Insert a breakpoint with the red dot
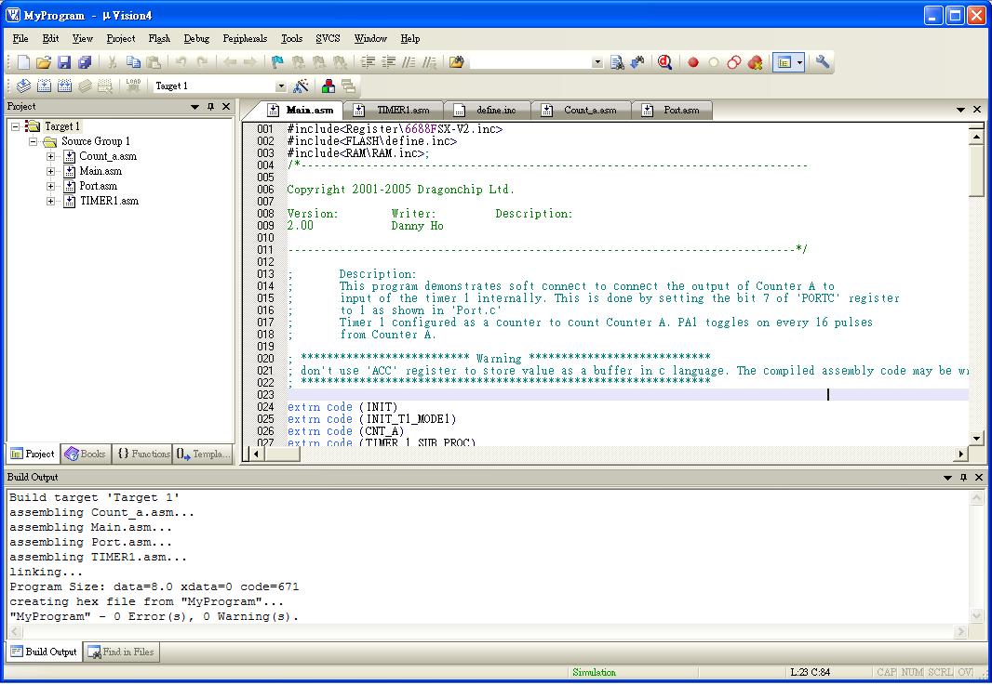The height and width of the screenshot is (685, 992). coord(693,62)
